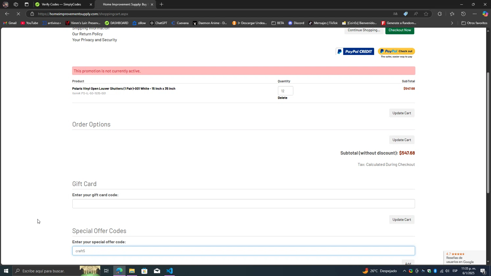Stop loading the page
The width and height of the screenshot is (491, 276).
(18, 14)
